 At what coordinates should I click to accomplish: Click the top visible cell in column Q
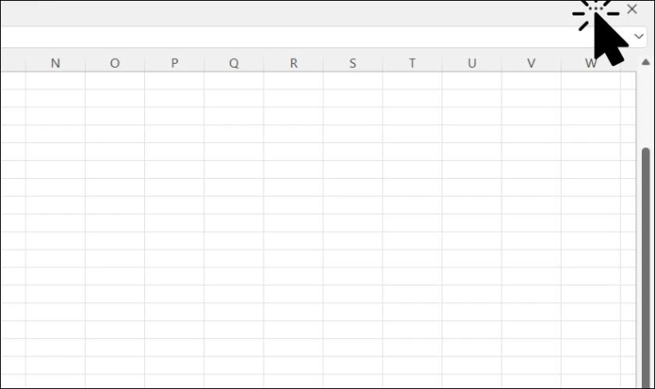234,80
